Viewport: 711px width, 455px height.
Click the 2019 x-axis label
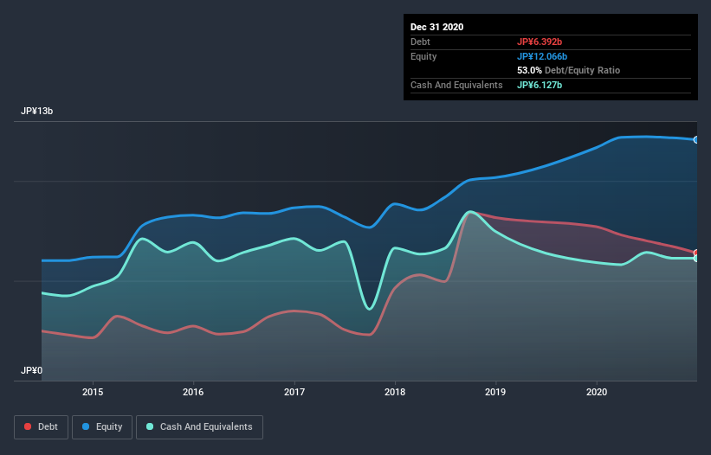pyautogui.click(x=495, y=392)
